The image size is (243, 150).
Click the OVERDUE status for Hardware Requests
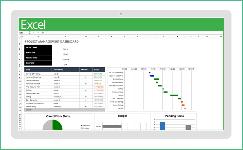tap(98, 84)
